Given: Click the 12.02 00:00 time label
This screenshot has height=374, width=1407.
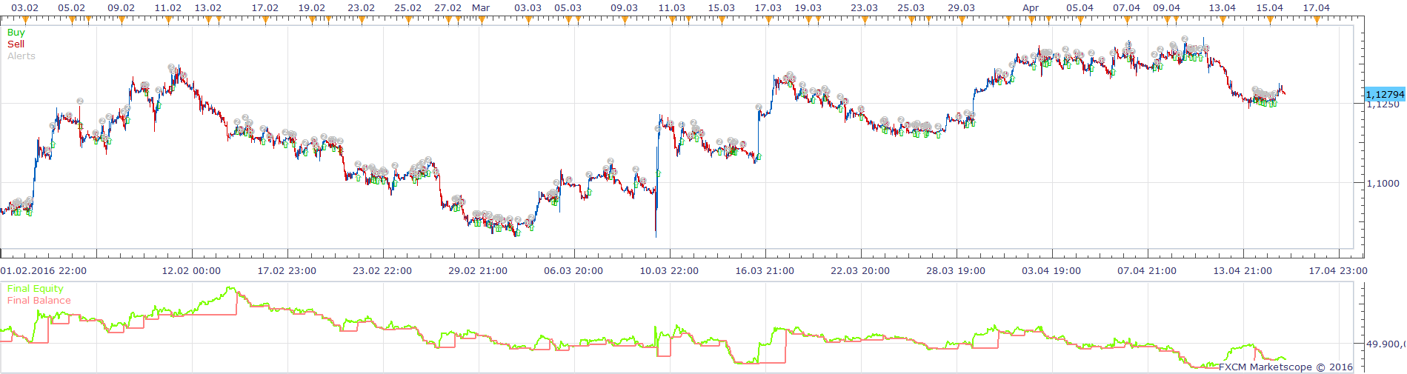Looking at the screenshot, I should (191, 271).
